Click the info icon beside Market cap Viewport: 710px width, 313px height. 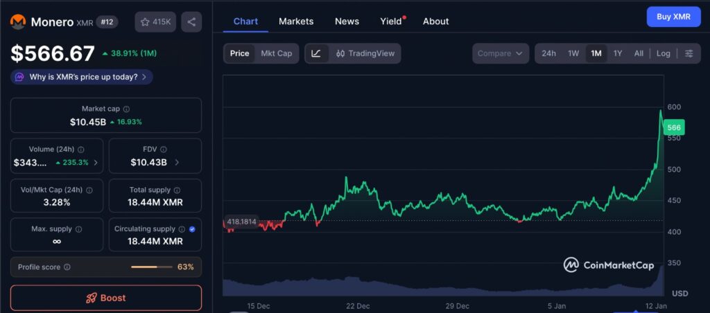pos(127,109)
